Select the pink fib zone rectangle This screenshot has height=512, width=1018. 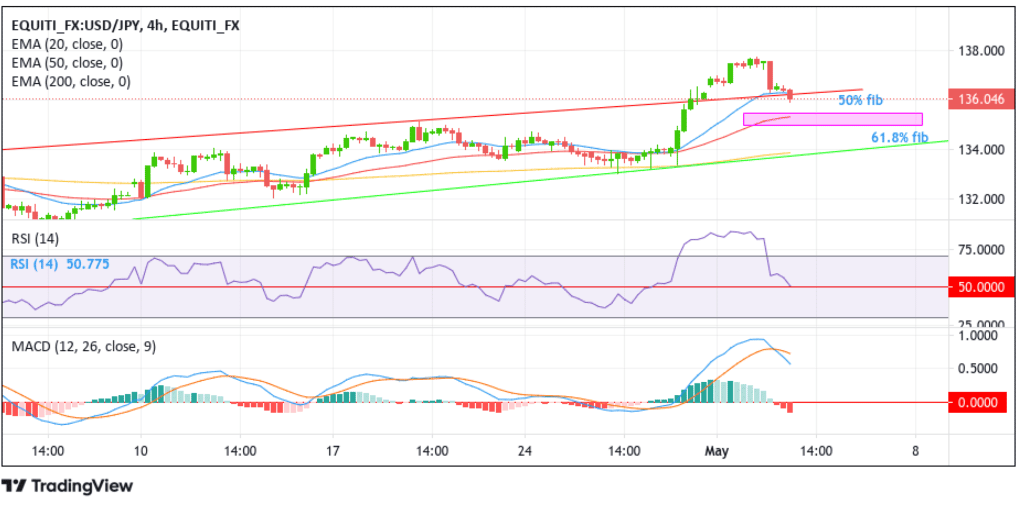(x=833, y=119)
